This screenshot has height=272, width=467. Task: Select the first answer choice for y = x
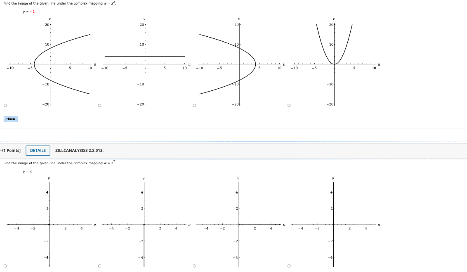point(5,265)
